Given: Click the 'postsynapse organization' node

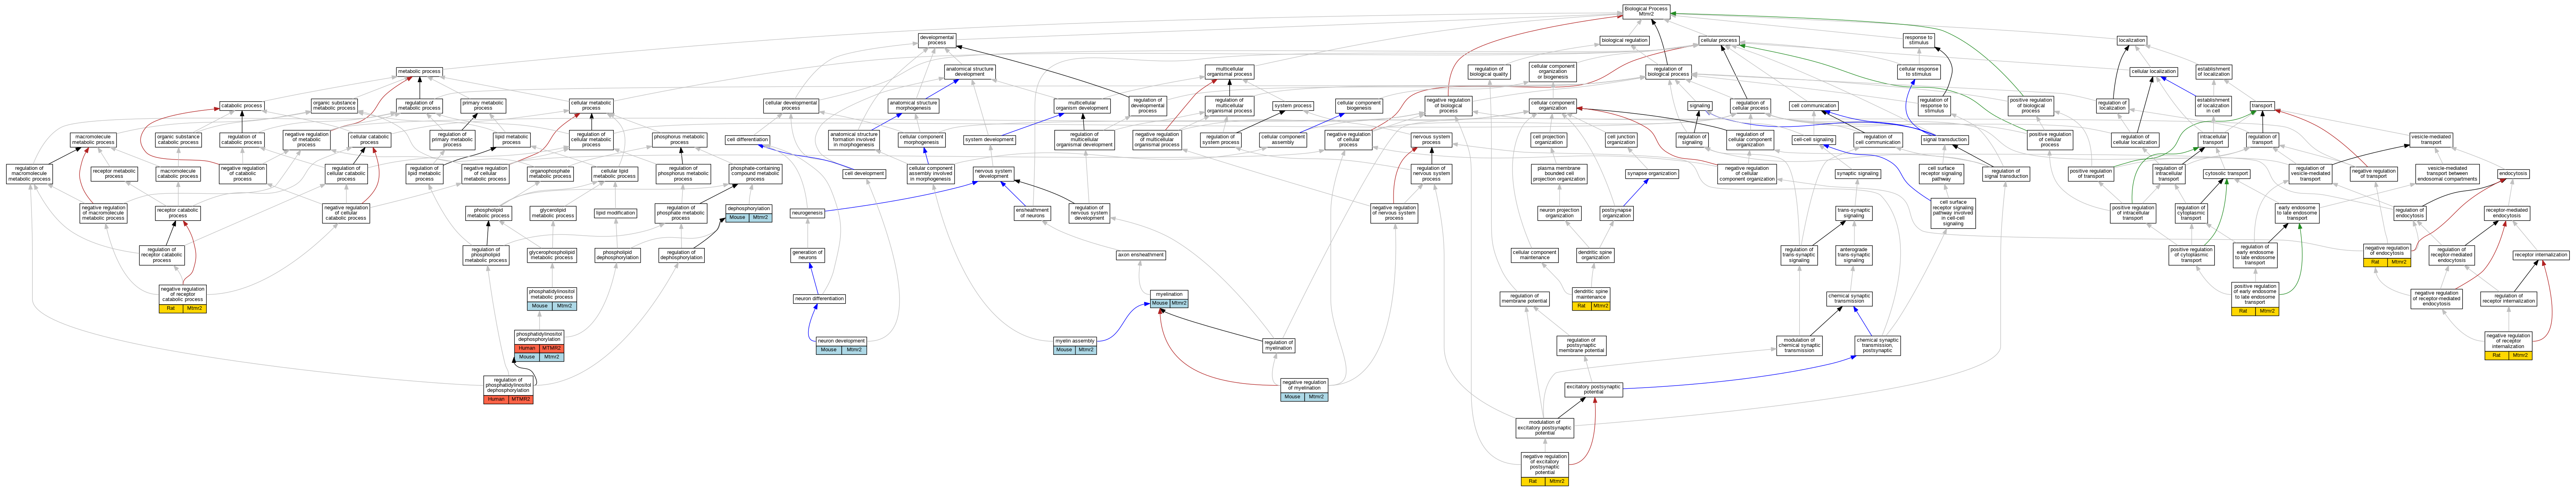Looking at the screenshot, I should pos(1616,212).
